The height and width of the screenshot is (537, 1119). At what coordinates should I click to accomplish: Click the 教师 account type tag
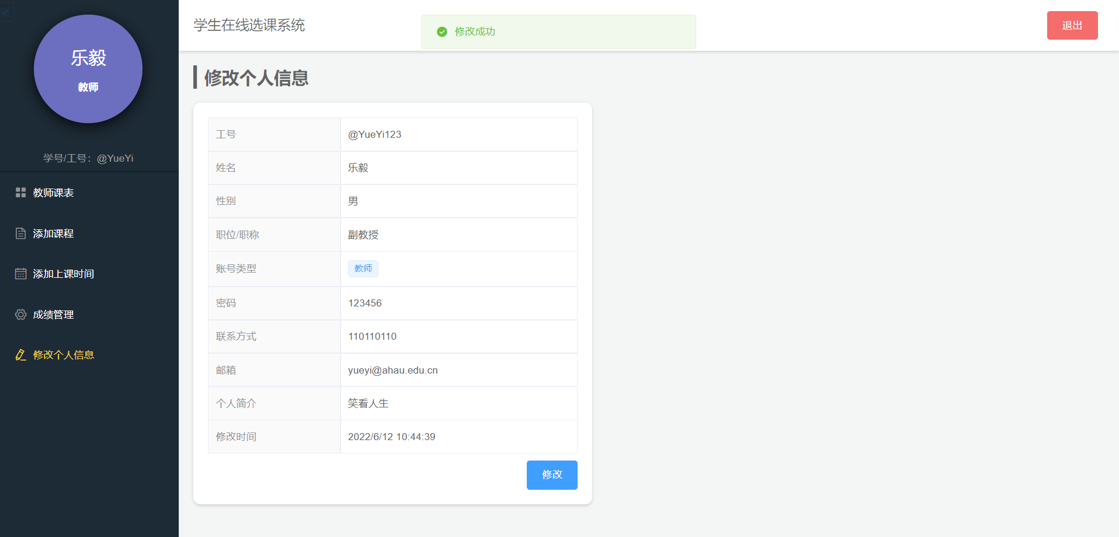[363, 268]
